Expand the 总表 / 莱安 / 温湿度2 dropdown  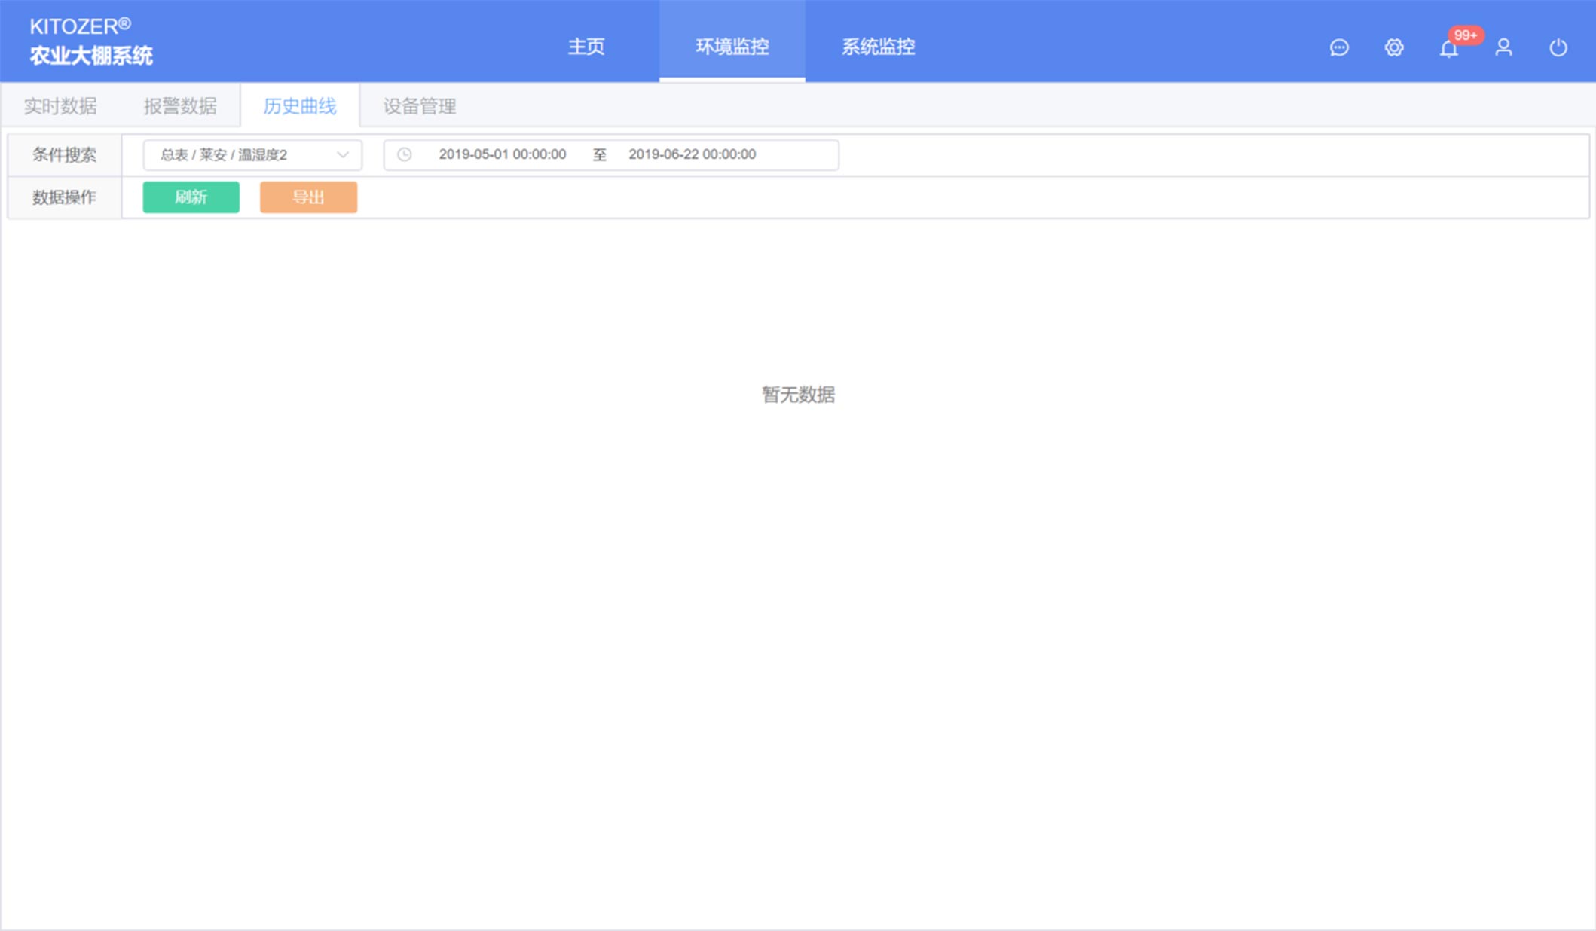(252, 154)
